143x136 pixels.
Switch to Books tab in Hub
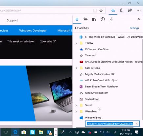click(x=94, y=19)
